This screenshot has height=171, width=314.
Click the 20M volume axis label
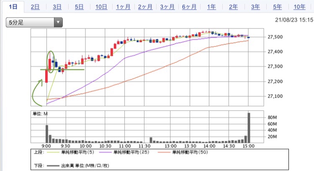(273, 137)
